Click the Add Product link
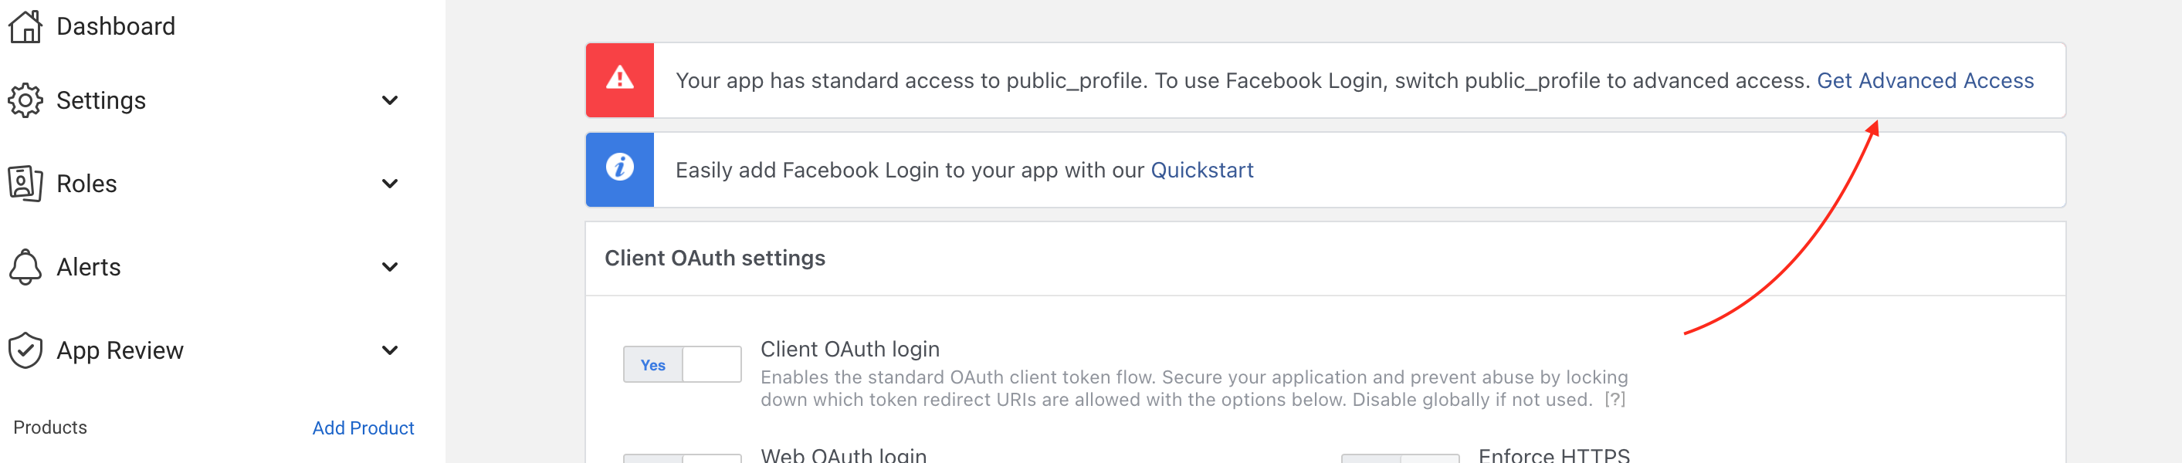 363,428
